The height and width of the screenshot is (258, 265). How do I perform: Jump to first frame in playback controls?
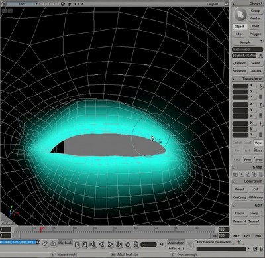click(93, 244)
